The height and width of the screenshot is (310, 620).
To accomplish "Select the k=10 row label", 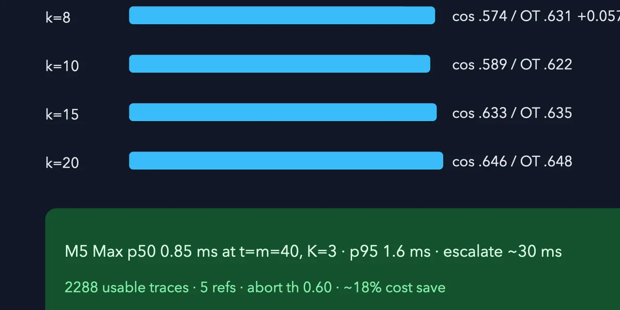I will point(62,66).
